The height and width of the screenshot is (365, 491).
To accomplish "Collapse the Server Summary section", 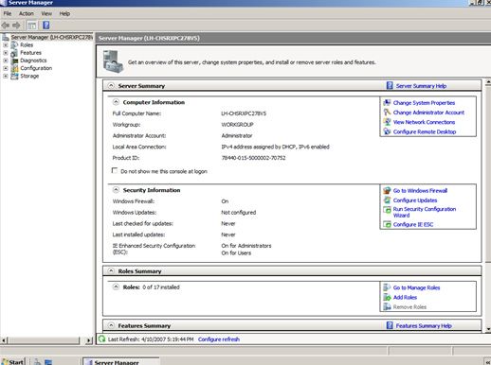I will pos(111,85).
